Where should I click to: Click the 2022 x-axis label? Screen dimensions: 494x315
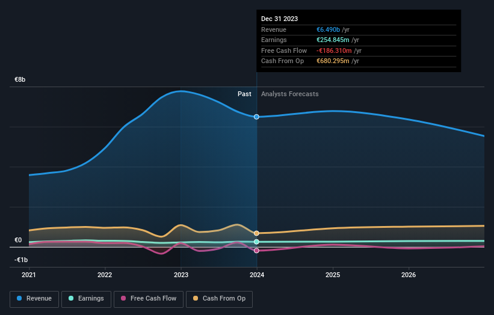(105, 275)
